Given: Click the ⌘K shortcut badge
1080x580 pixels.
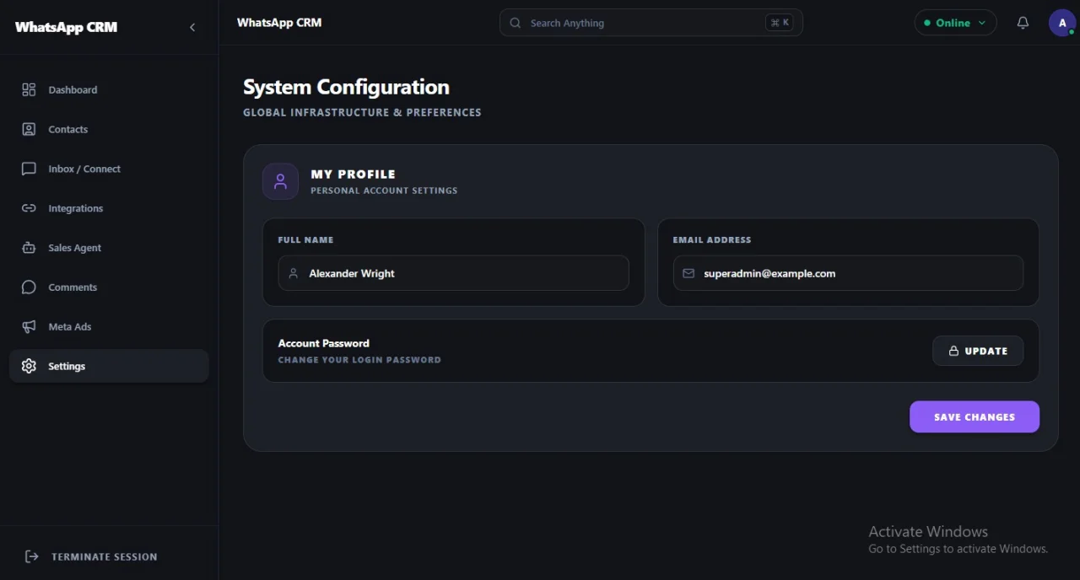Looking at the screenshot, I should tap(779, 23).
